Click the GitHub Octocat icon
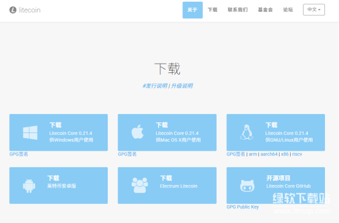Viewport: 339px width, 223px height. click(247, 186)
